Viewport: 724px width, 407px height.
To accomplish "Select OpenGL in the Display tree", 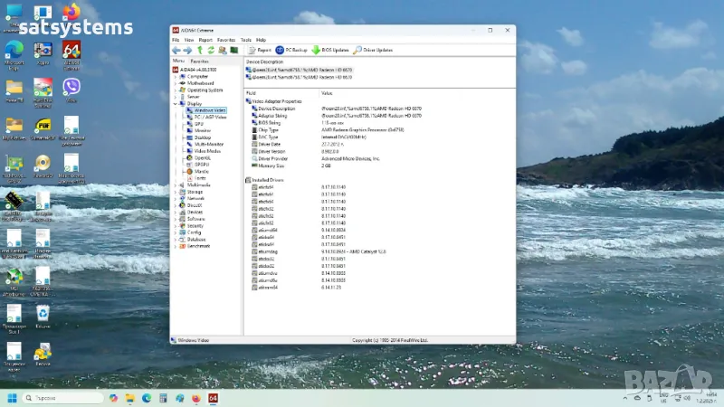I will (x=203, y=157).
